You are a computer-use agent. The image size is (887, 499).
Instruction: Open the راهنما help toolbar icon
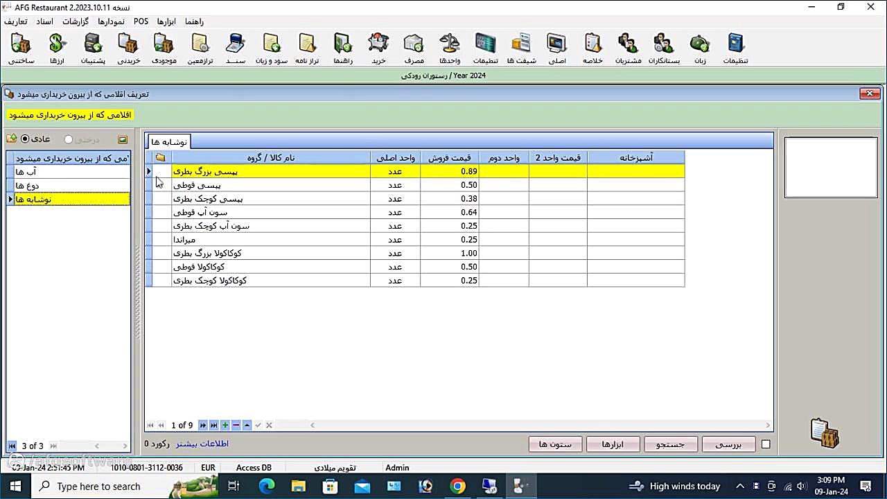tap(343, 49)
